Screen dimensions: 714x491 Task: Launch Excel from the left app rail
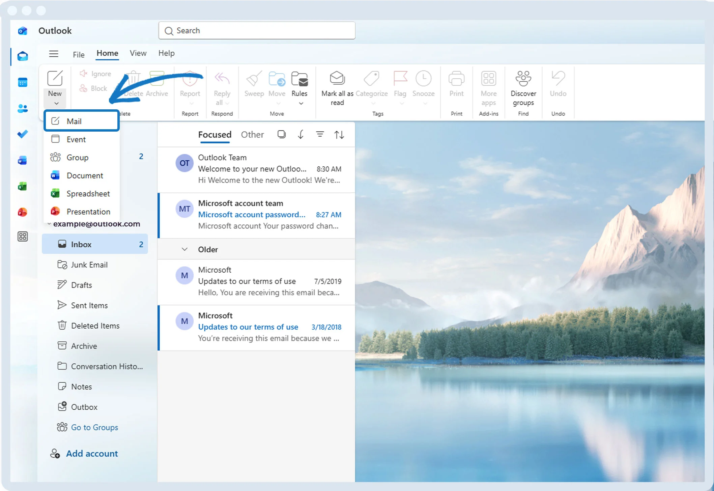tap(23, 186)
